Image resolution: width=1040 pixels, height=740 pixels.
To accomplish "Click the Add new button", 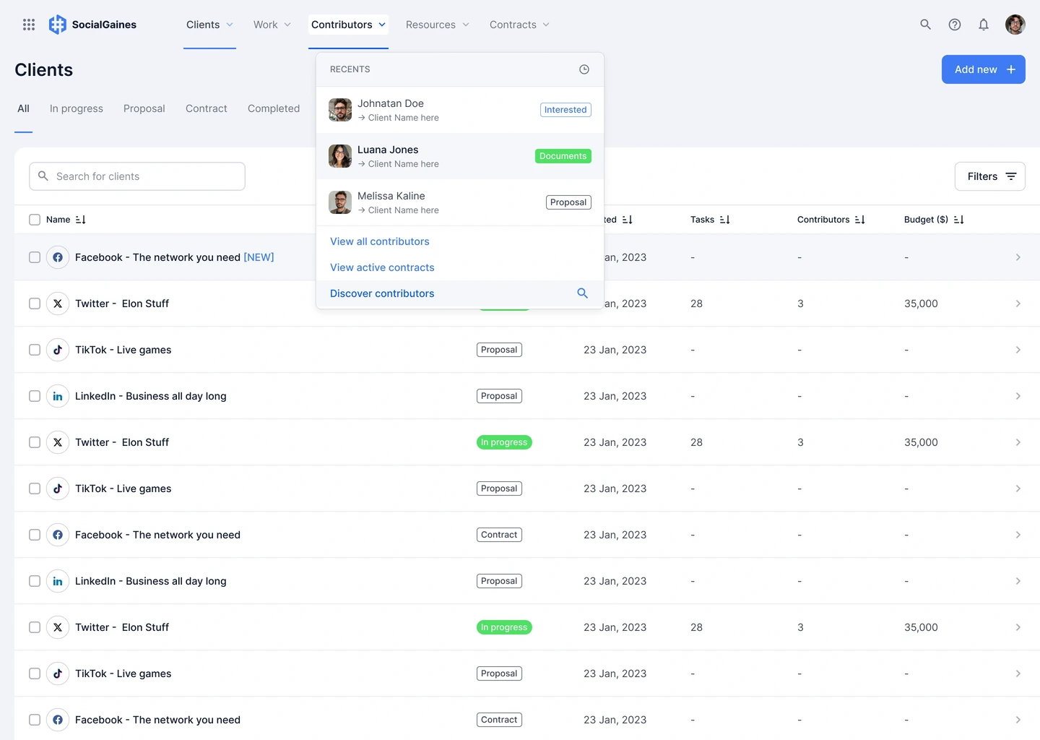I will pyautogui.click(x=984, y=69).
